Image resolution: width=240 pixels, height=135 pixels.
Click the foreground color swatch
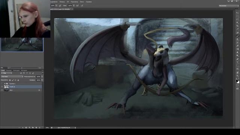[x=237, y=81]
